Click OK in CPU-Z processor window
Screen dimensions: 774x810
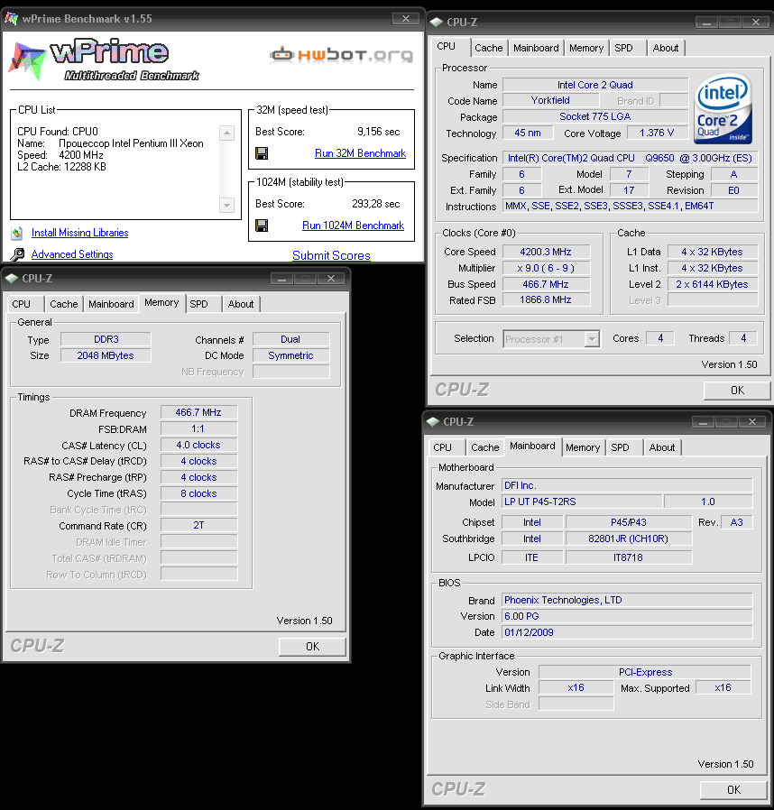pyautogui.click(x=737, y=391)
